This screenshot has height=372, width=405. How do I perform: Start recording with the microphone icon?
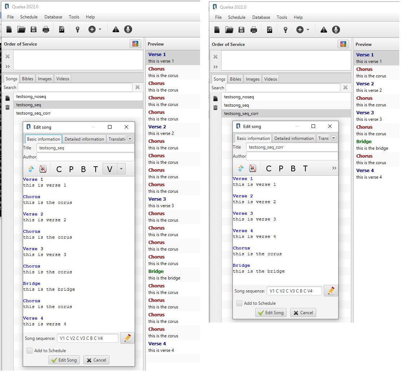click(128, 30)
